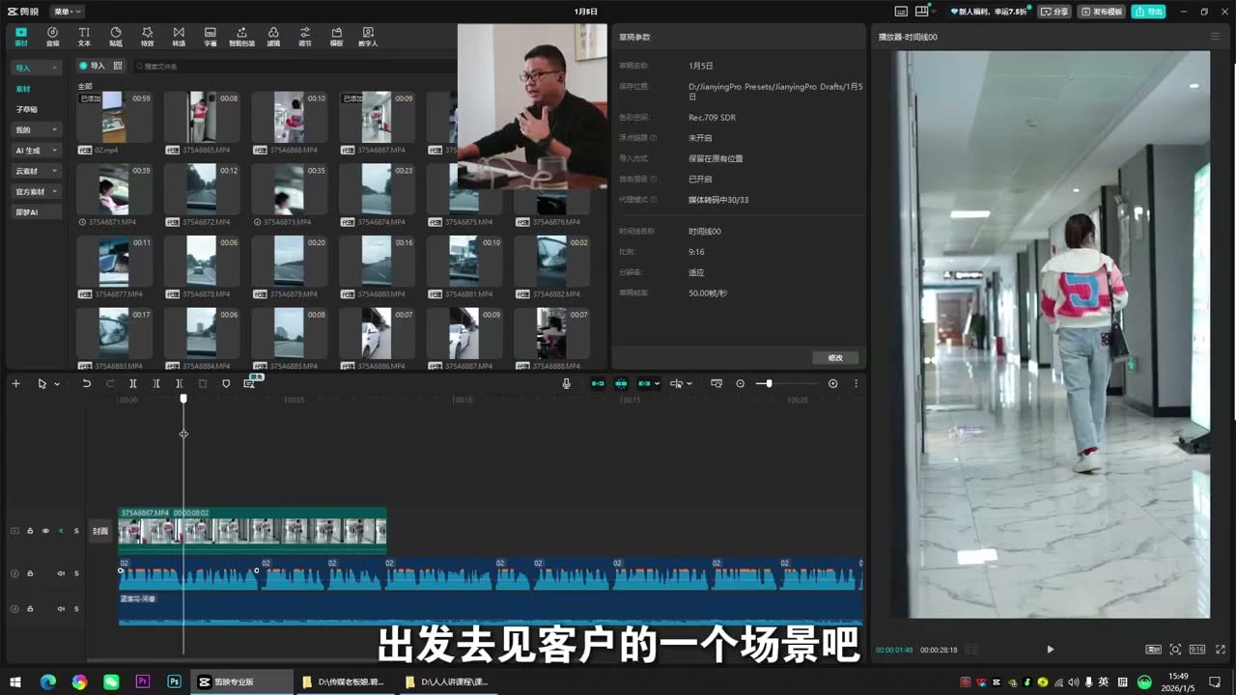Screen dimensions: 1236x695
Task: Switch to the 文本 (text) tab
Action: point(84,37)
